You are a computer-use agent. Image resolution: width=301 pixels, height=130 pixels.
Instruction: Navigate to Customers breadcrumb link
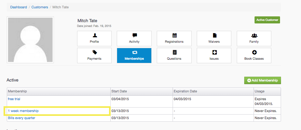point(40,7)
